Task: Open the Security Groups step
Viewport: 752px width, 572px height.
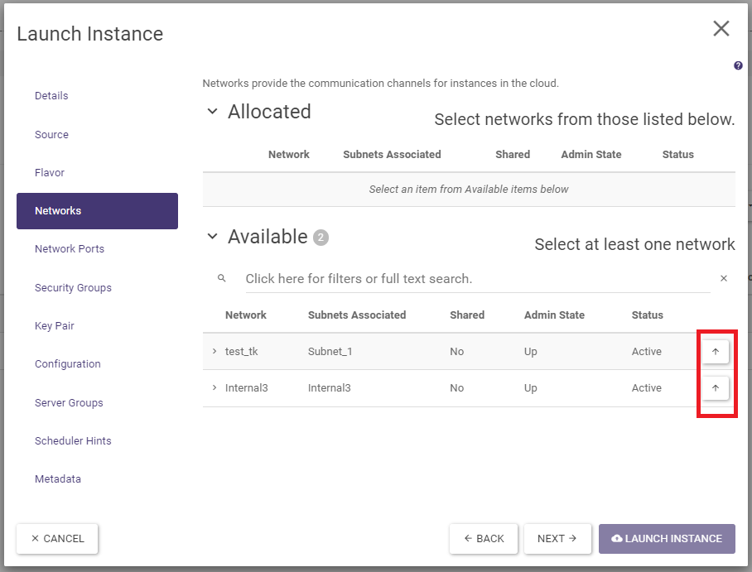Action: pos(73,288)
